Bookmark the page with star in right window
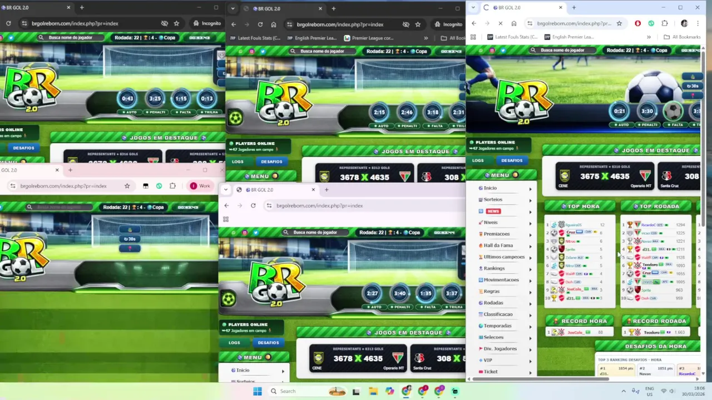This screenshot has height=400, width=712. tap(619, 23)
